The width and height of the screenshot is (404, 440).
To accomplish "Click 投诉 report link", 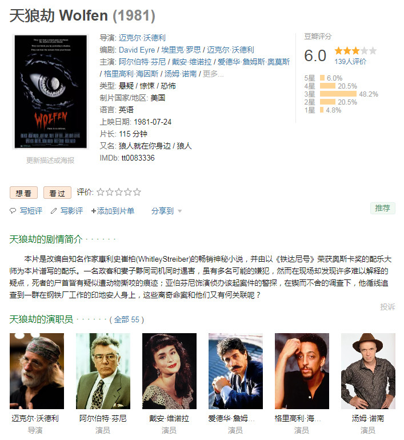I will (x=387, y=307).
